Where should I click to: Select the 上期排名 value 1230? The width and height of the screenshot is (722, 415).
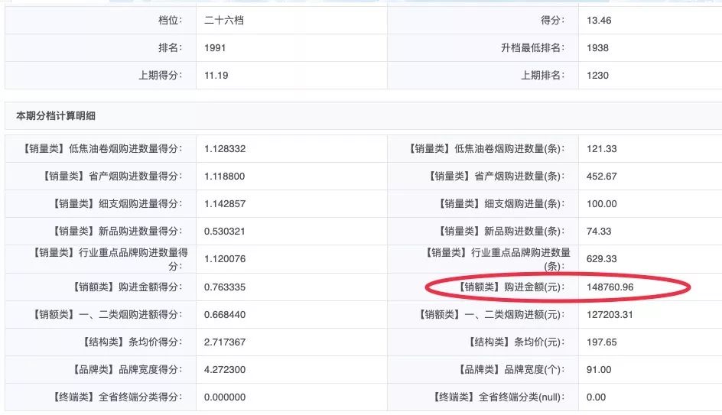coord(597,76)
